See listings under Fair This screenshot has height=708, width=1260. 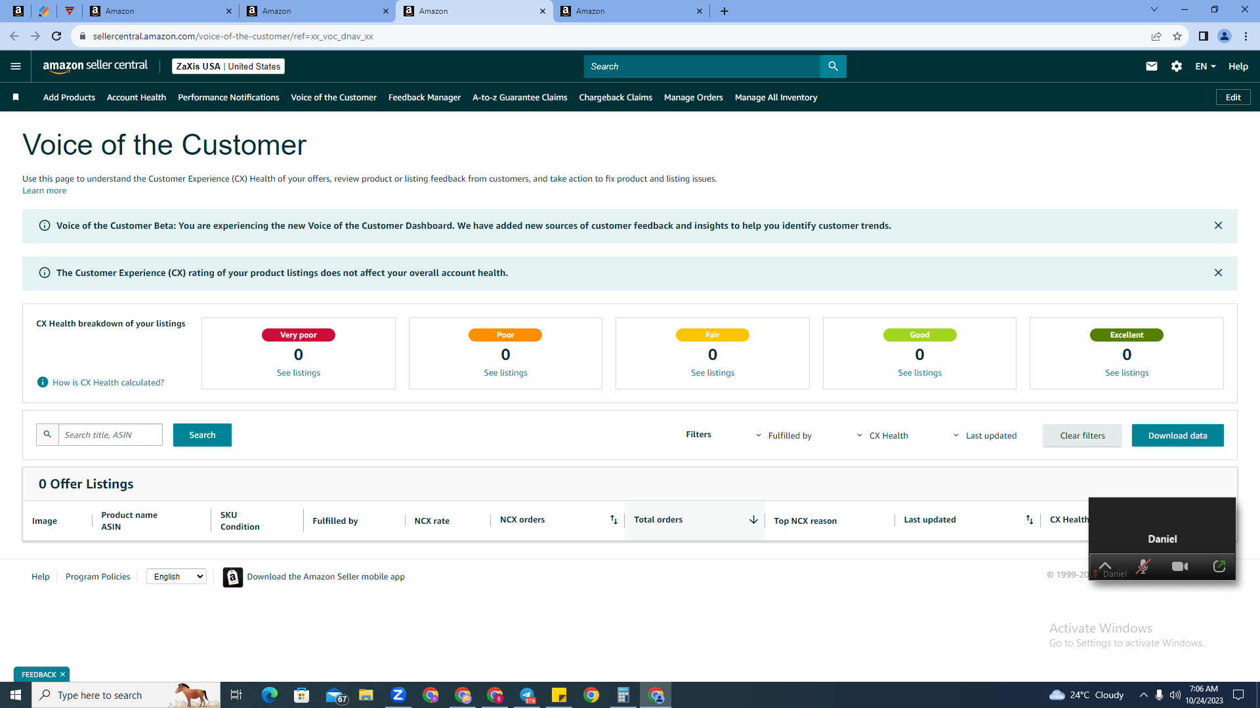tap(713, 373)
